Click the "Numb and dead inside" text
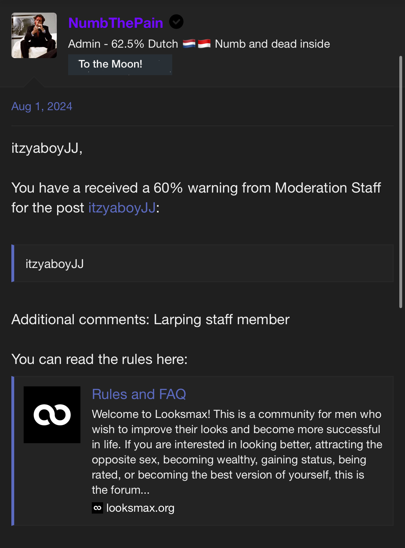Viewport: 405px width, 548px height. click(272, 44)
